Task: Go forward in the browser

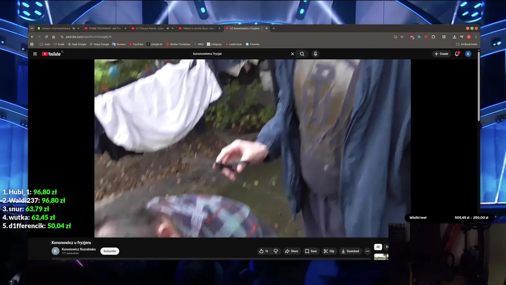Action: pos(39,37)
